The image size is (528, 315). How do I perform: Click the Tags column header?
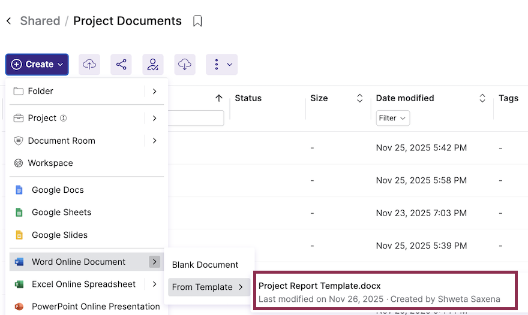point(508,98)
